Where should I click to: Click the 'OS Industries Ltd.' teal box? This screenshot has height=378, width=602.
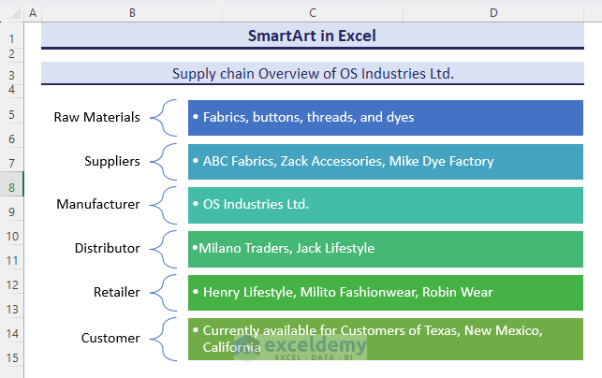[386, 205]
